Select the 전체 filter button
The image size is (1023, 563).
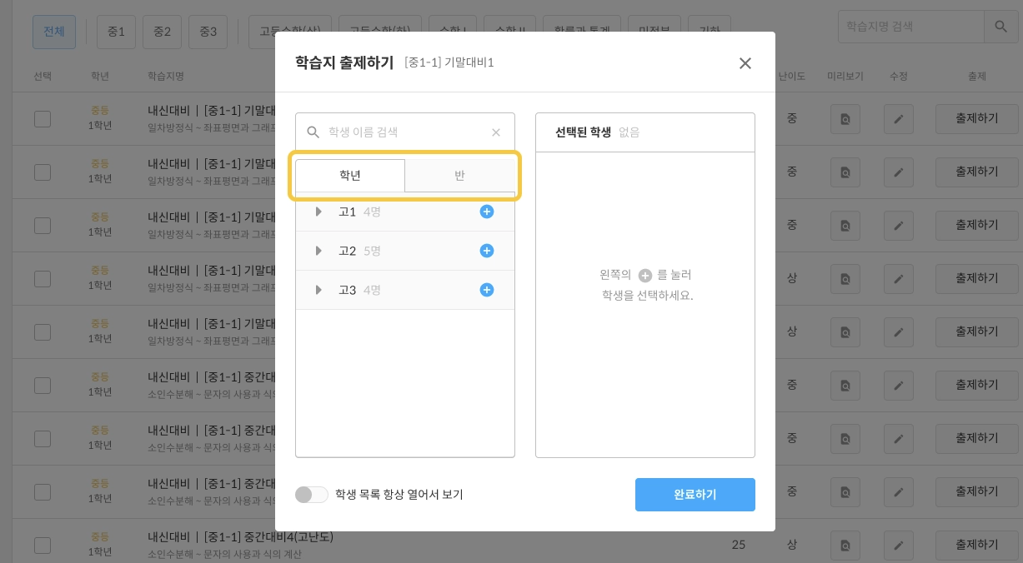click(54, 32)
